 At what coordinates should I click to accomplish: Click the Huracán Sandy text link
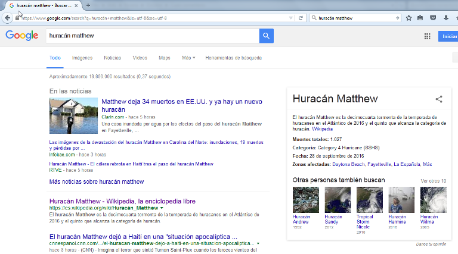333,219
